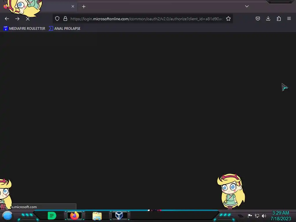
Task: Expand the list all tabs dropdown
Action: (x=247, y=6)
